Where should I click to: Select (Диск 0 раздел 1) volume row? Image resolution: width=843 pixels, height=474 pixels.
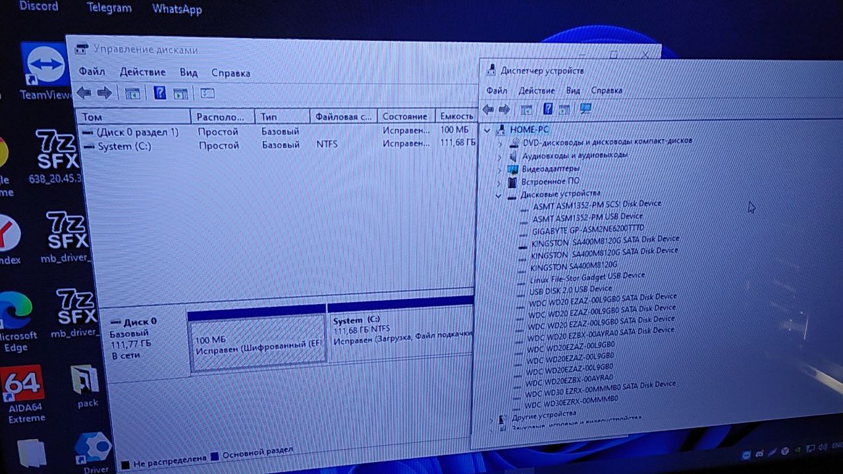point(277,132)
